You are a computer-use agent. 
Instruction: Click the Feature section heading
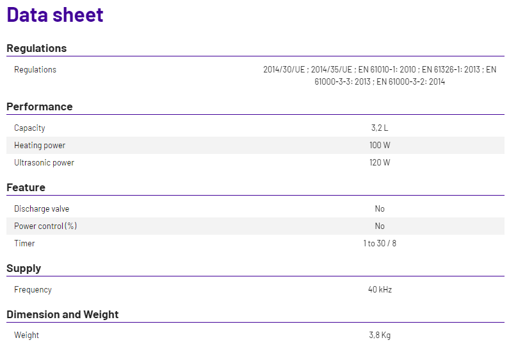click(x=26, y=187)
